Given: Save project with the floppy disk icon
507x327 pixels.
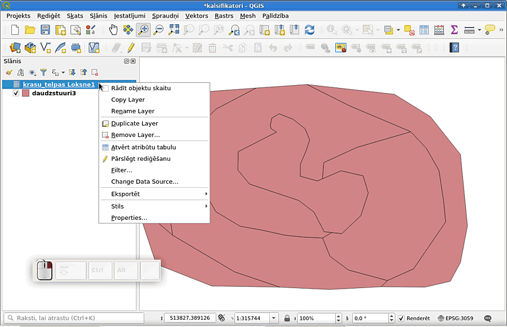Looking at the screenshot, I should [x=45, y=30].
